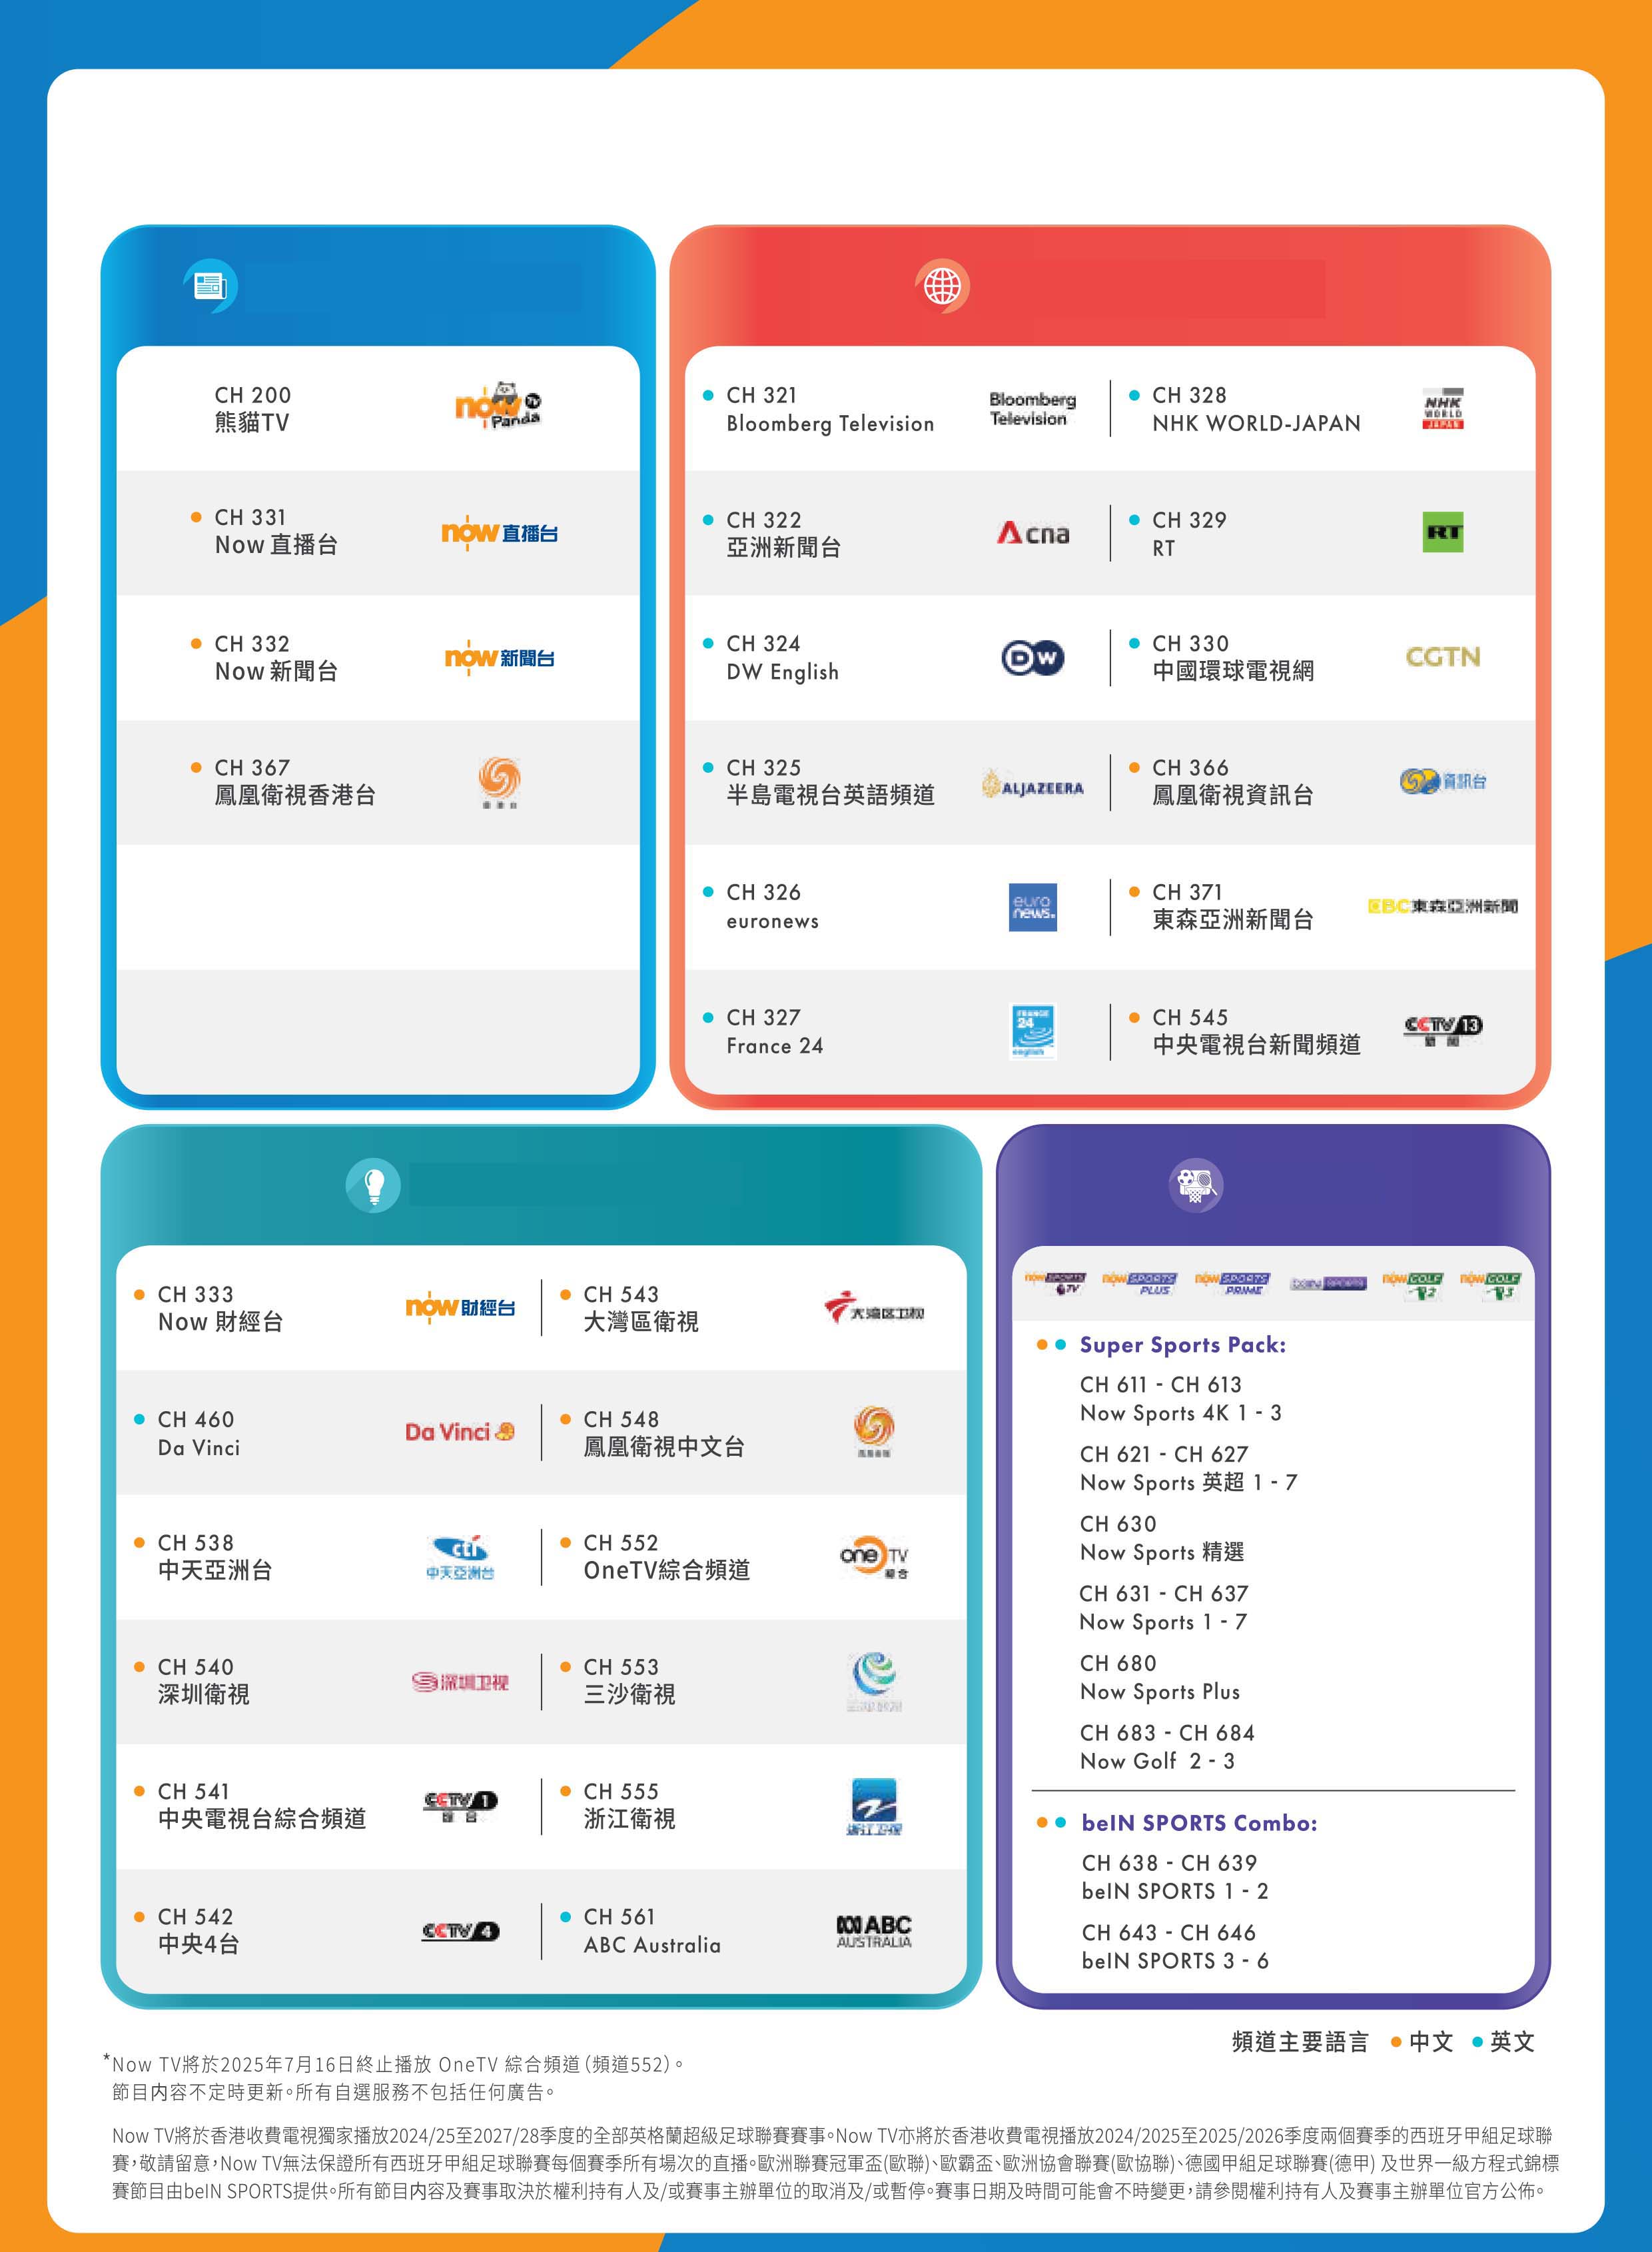Click orange 中文 language legend dot
Screen dimensions: 1652x2252
point(1396,2043)
